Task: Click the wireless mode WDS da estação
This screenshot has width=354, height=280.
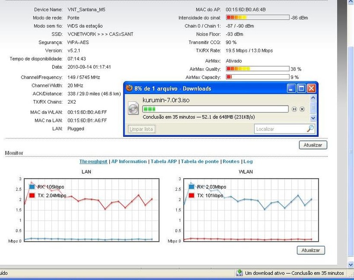Action: click(85, 26)
